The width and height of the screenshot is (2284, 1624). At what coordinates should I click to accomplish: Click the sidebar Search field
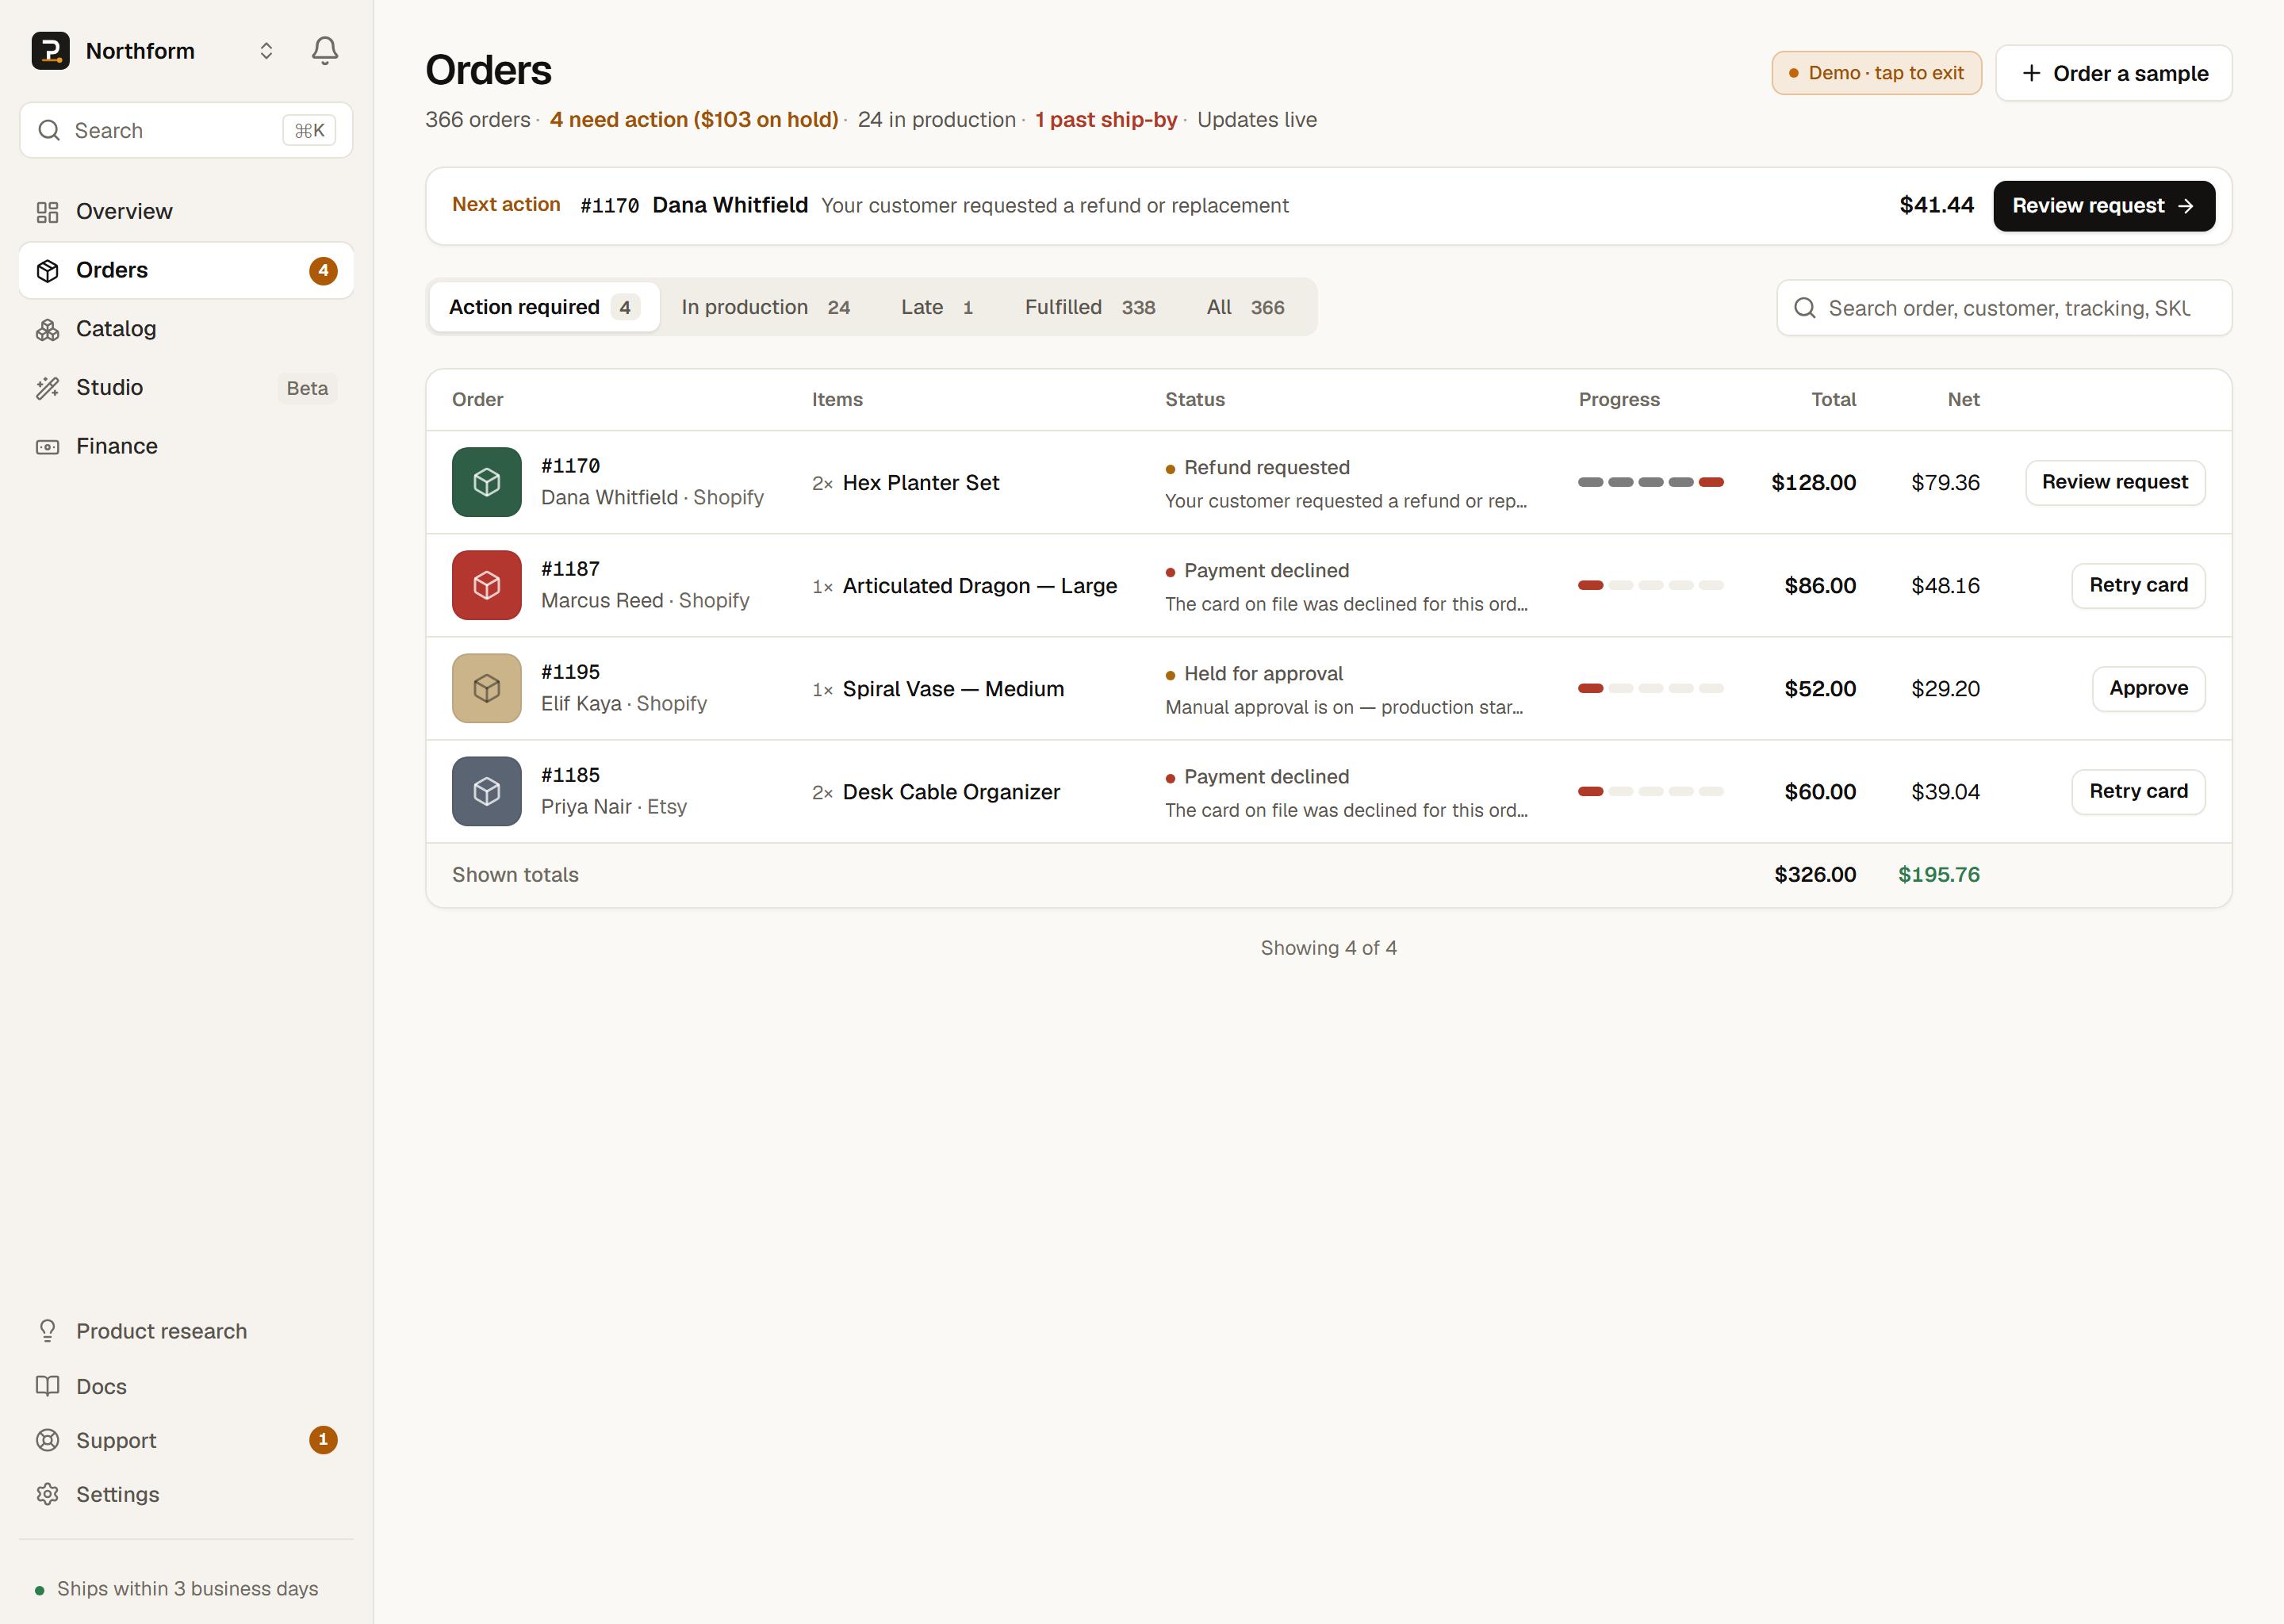click(x=186, y=130)
